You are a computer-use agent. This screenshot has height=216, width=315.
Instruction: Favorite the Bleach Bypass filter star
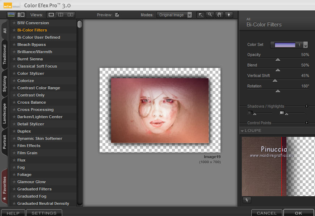click(14, 44)
